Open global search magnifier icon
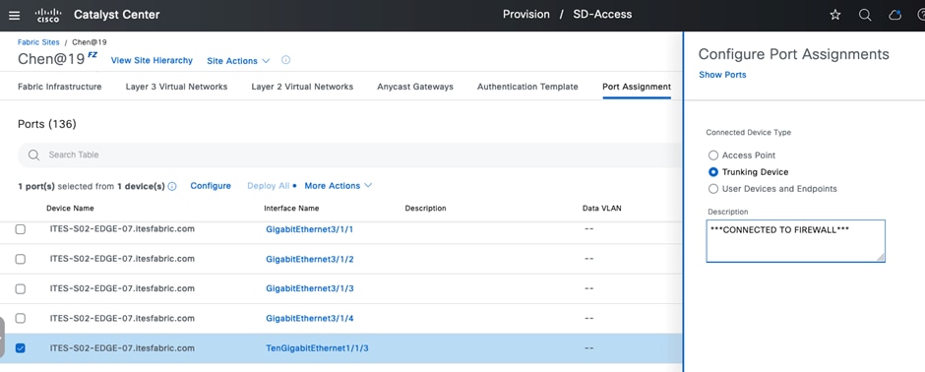Screen dimensions: 925x372 (865, 15)
